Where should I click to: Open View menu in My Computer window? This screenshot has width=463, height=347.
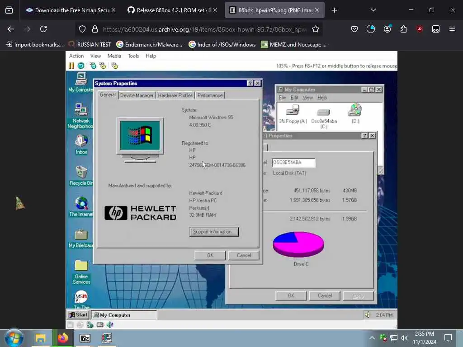307,98
